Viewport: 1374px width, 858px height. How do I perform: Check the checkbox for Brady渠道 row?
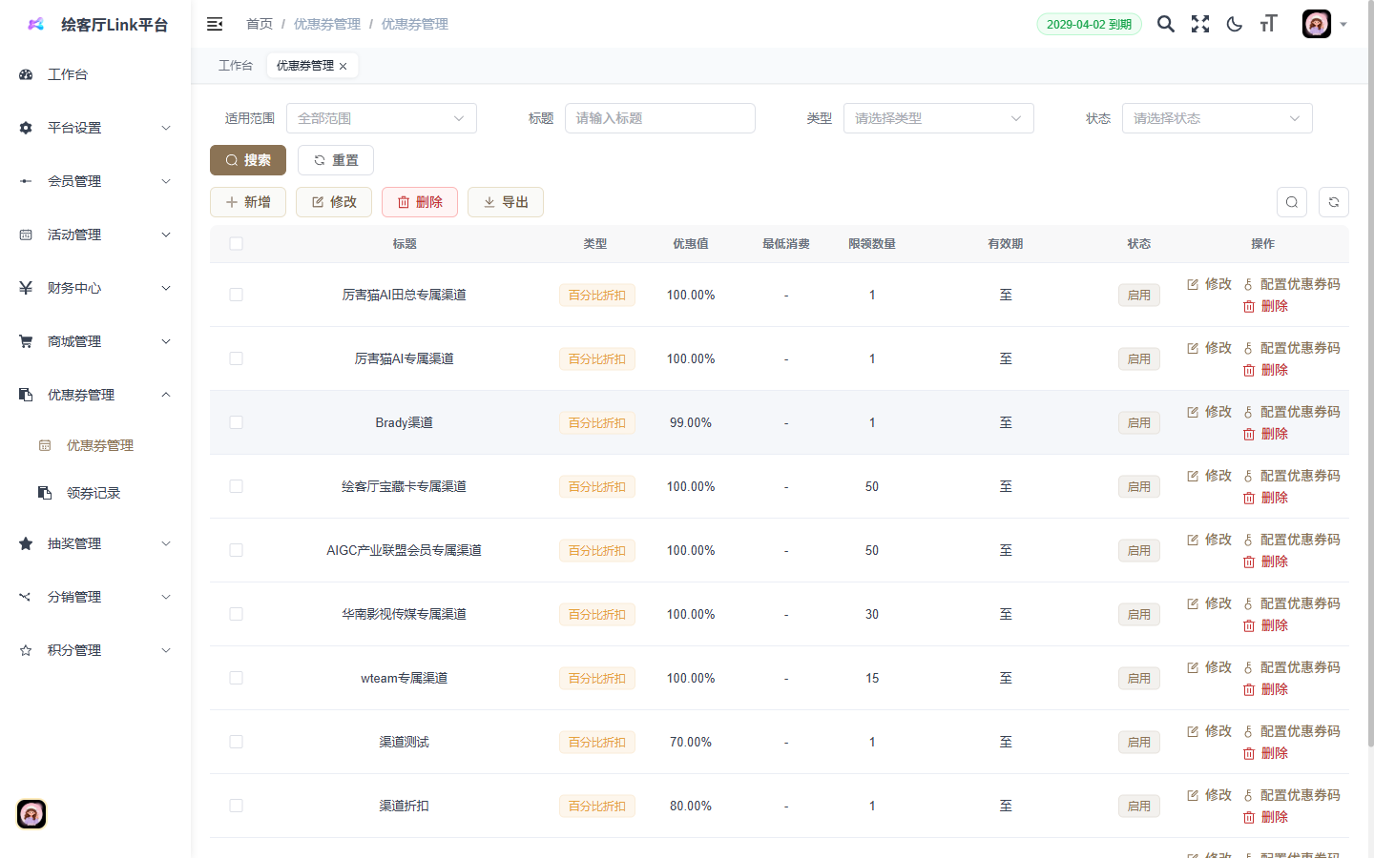click(236, 422)
